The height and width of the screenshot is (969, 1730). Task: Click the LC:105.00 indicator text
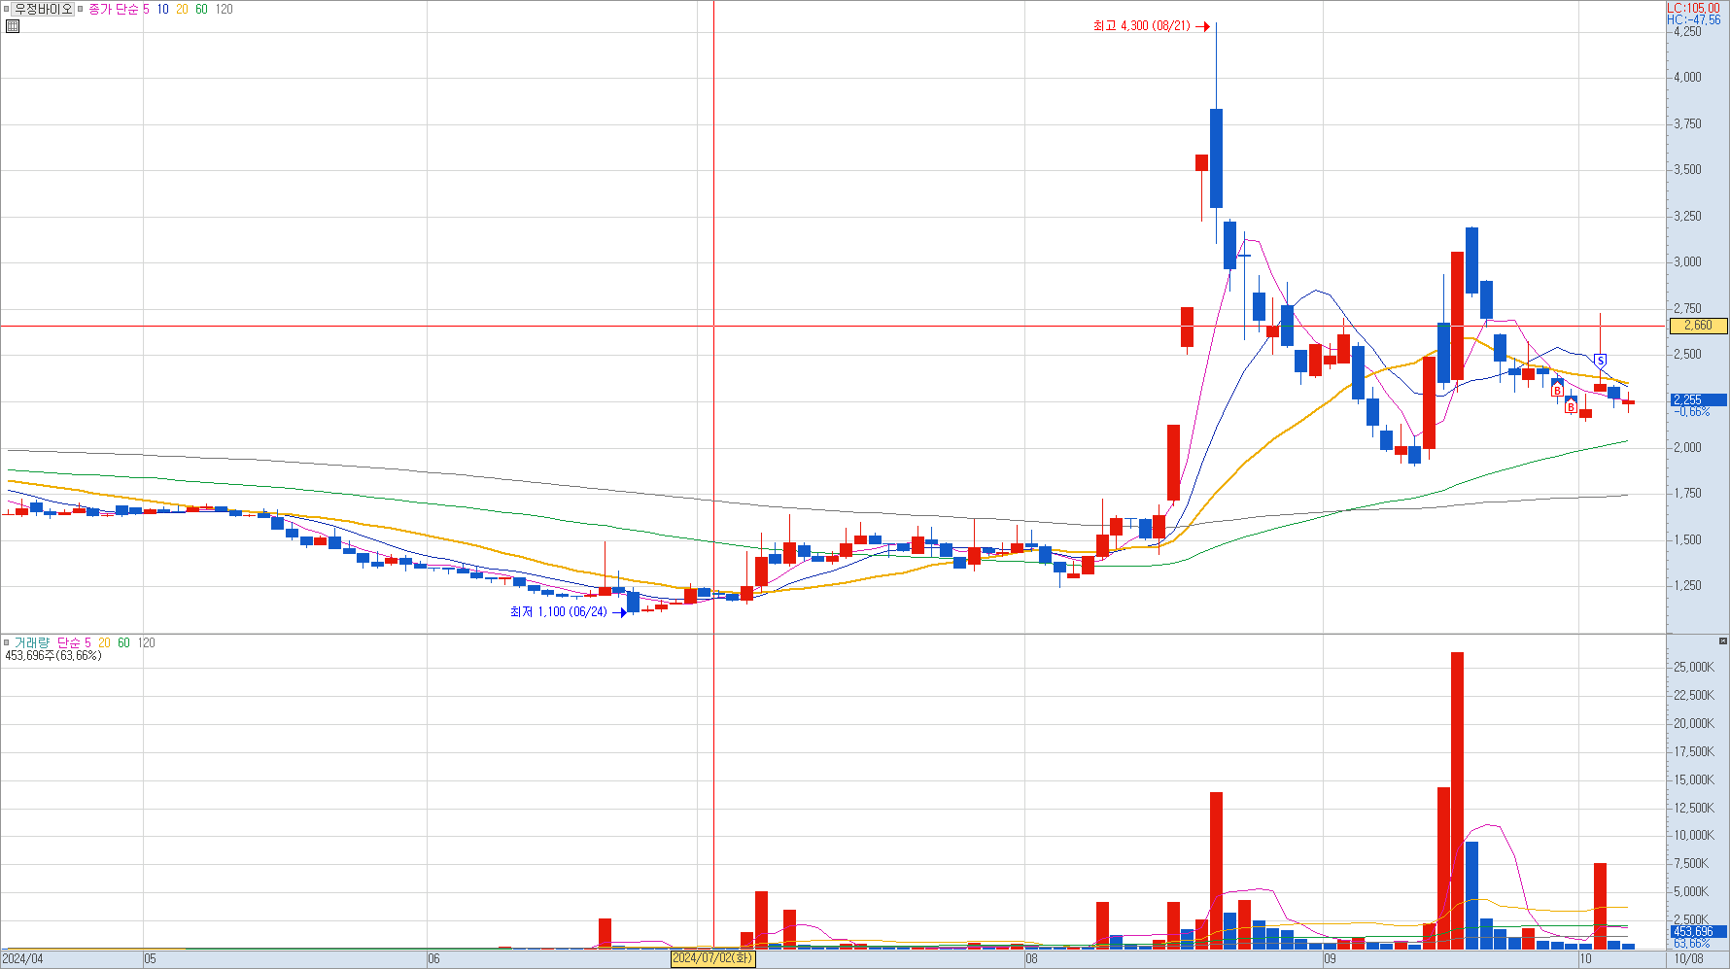coord(1693,8)
